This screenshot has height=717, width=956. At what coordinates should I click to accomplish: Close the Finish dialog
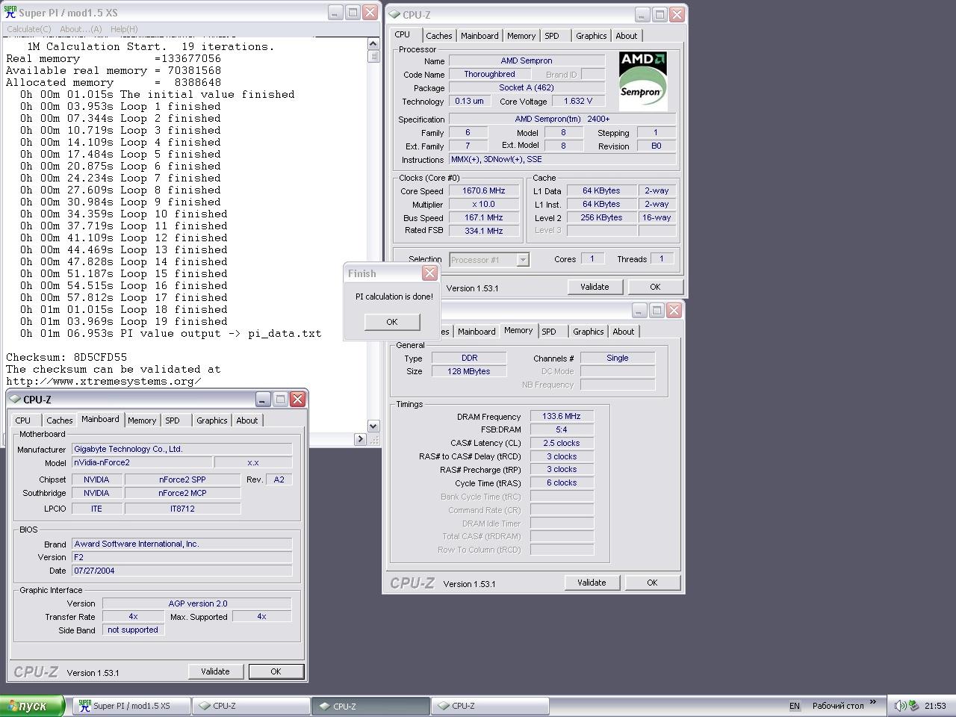(429, 273)
